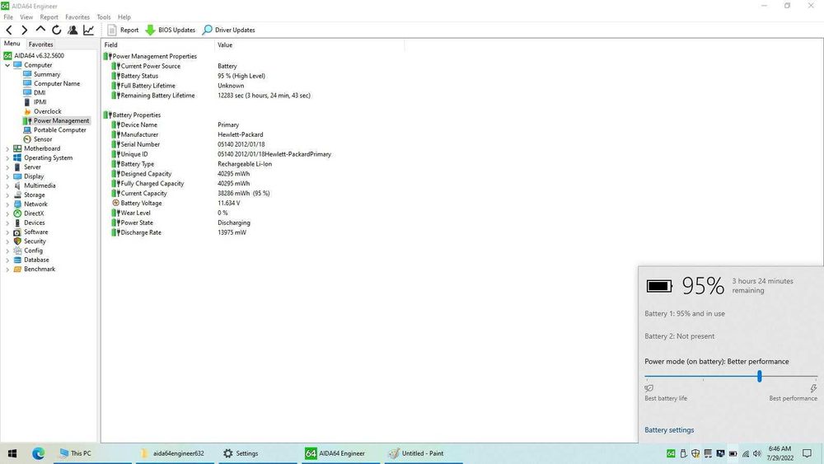Expand the Operating System tree node

(7, 157)
